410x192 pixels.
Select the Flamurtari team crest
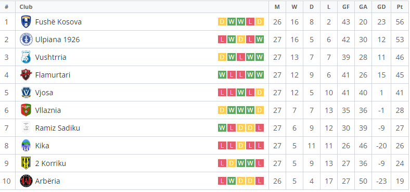26,75
